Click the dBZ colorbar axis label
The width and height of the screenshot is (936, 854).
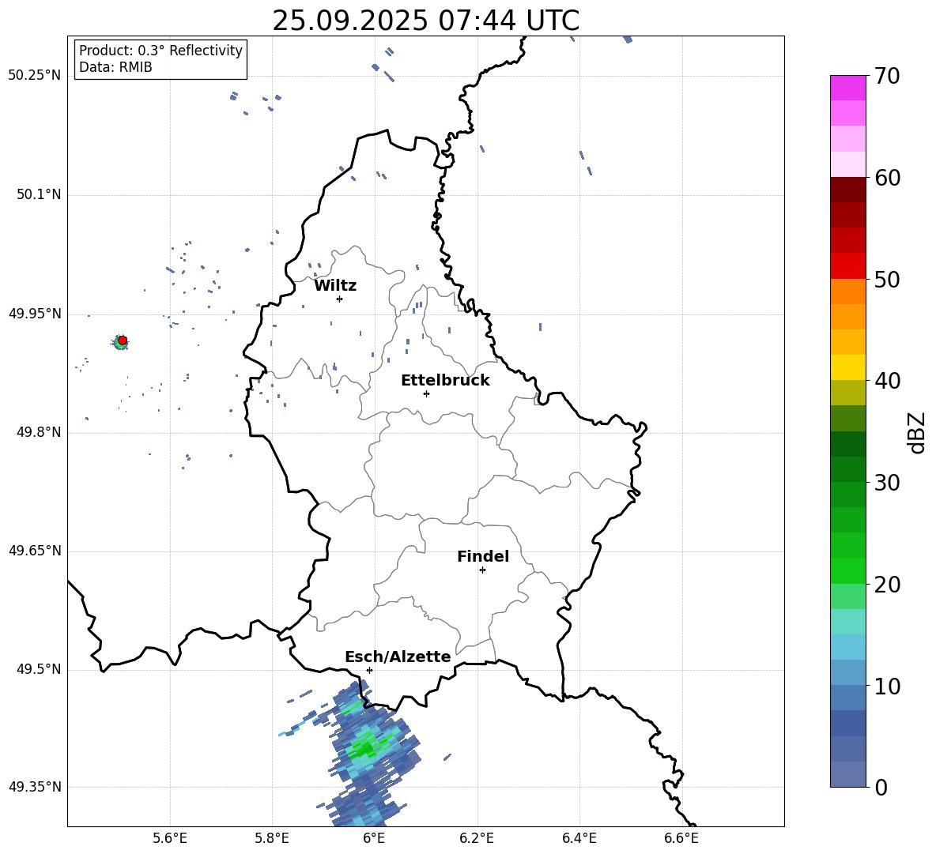(918, 433)
